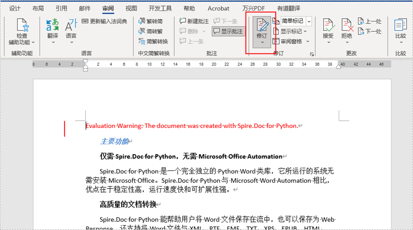The height and width of the screenshot is (230, 413).
Task: Click the 比较 compare documents icon
Action: pyautogui.click(x=401, y=25)
